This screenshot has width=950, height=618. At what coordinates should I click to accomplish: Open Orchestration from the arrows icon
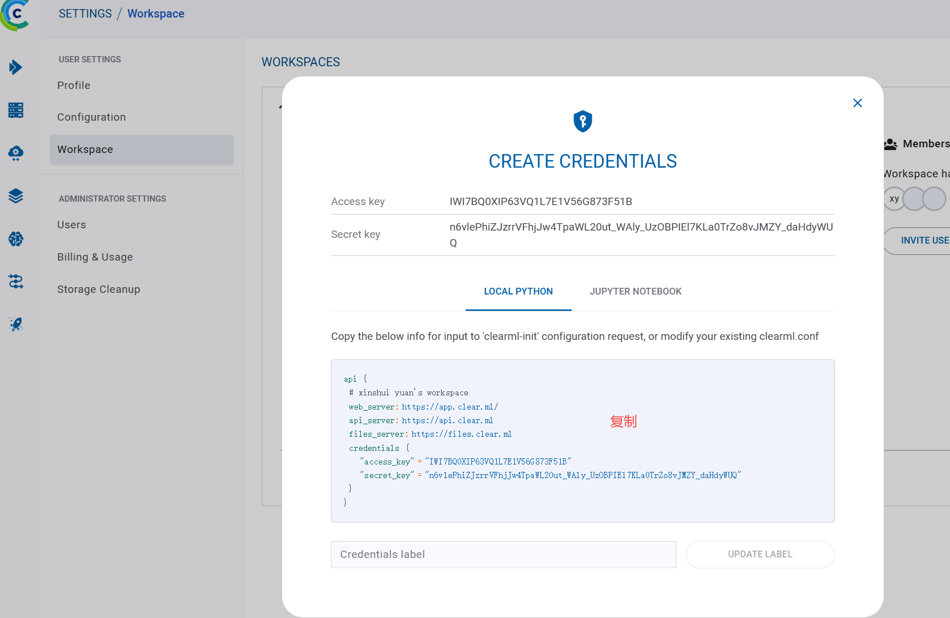pyautogui.click(x=16, y=282)
